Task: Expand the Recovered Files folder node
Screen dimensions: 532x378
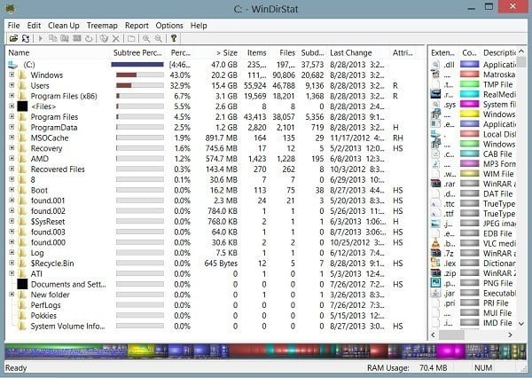Action: [12, 169]
